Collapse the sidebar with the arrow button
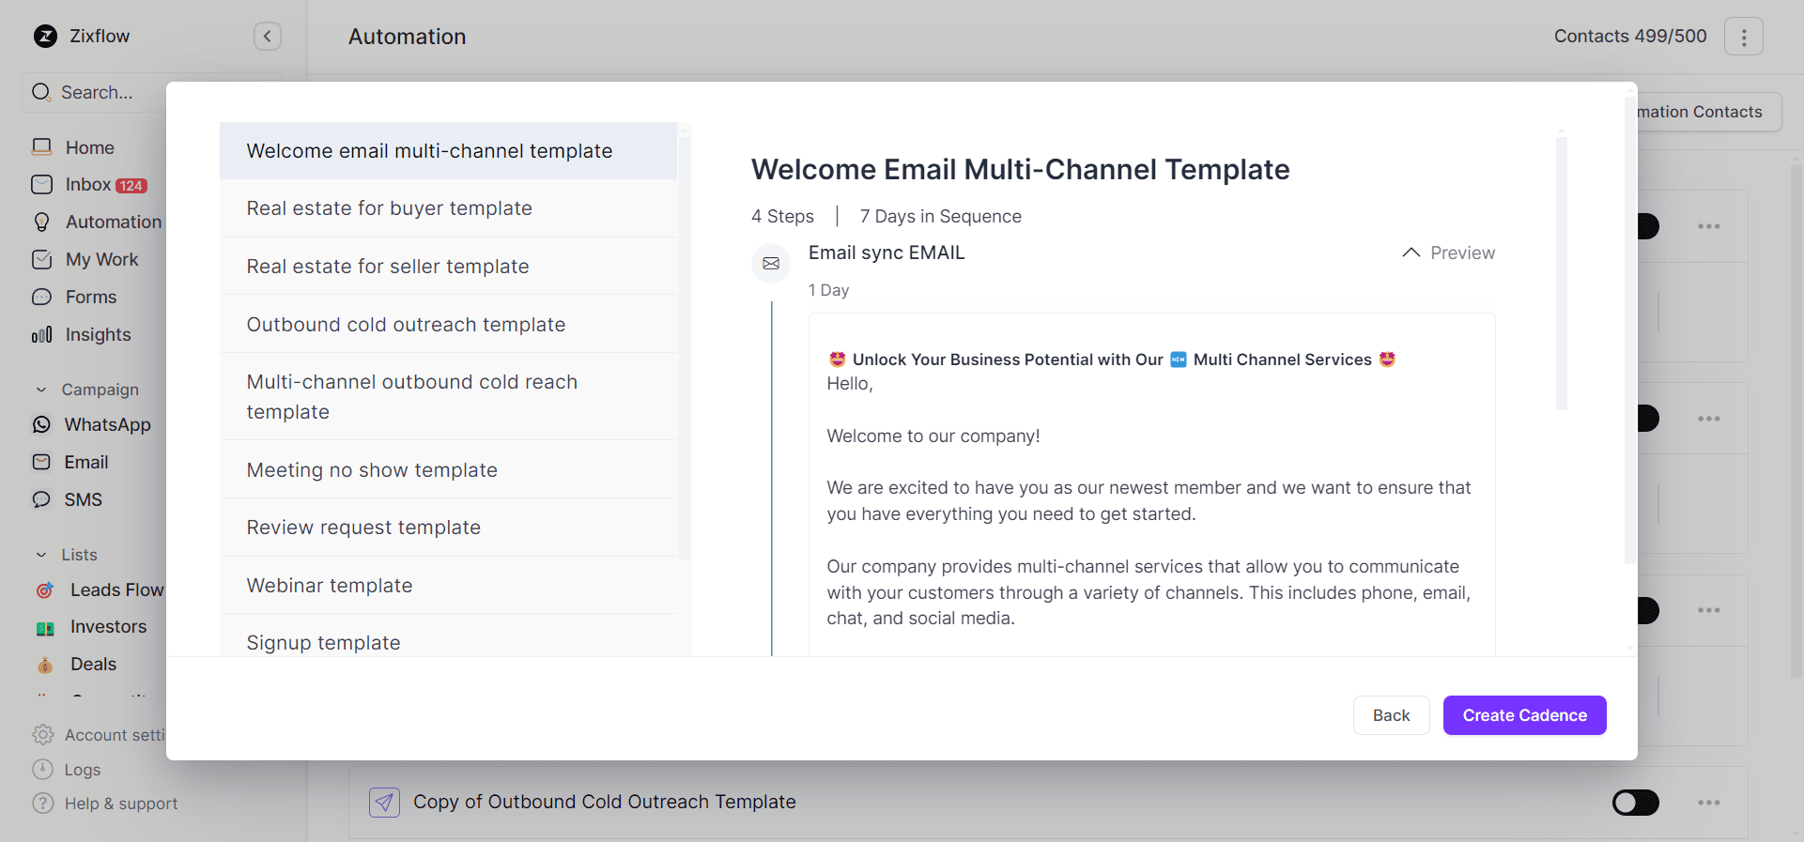The height and width of the screenshot is (842, 1804). point(268,37)
